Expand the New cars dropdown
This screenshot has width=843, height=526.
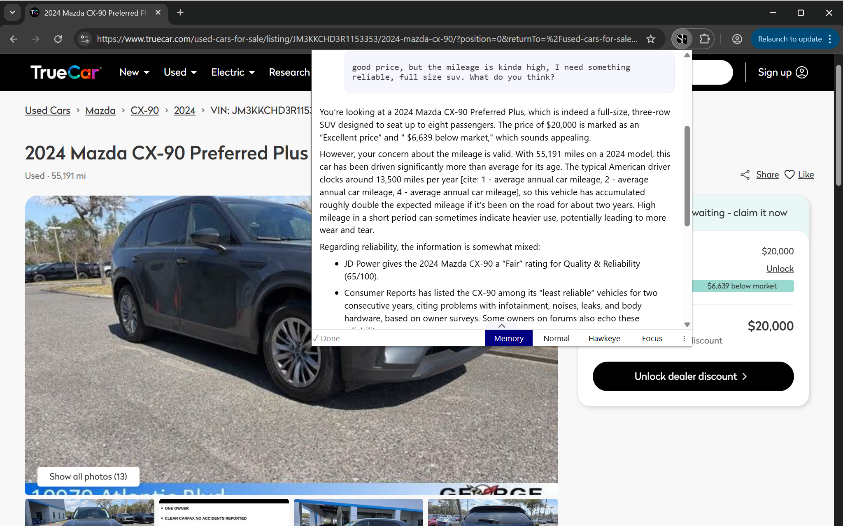134,72
